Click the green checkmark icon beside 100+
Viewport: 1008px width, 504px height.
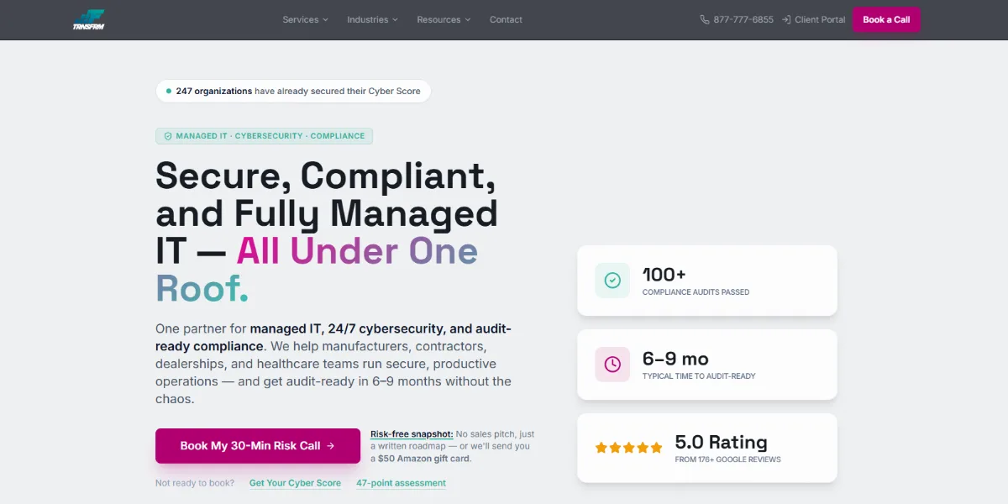coord(612,281)
